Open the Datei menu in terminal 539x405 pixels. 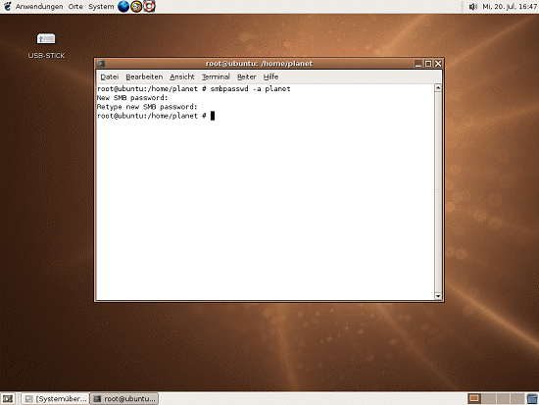110,76
